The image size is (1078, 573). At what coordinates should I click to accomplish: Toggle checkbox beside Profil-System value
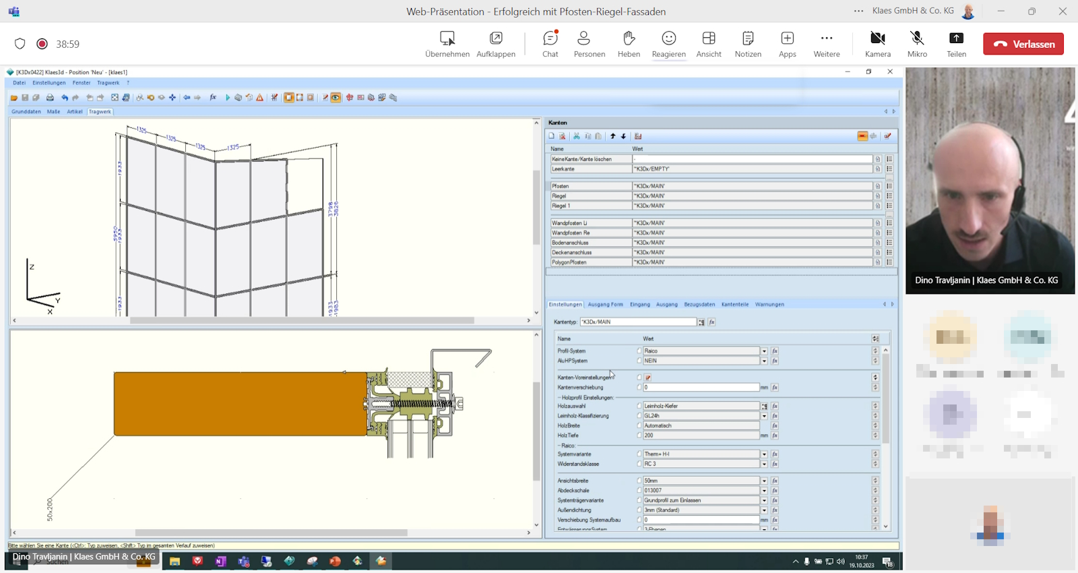639,351
